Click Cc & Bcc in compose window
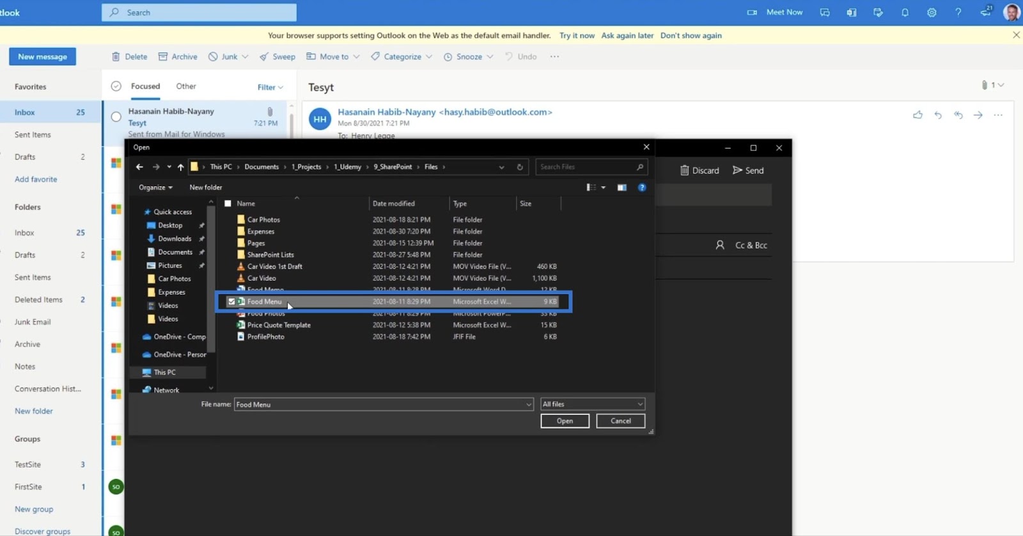This screenshot has width=1023, height=536. [751, 245]
